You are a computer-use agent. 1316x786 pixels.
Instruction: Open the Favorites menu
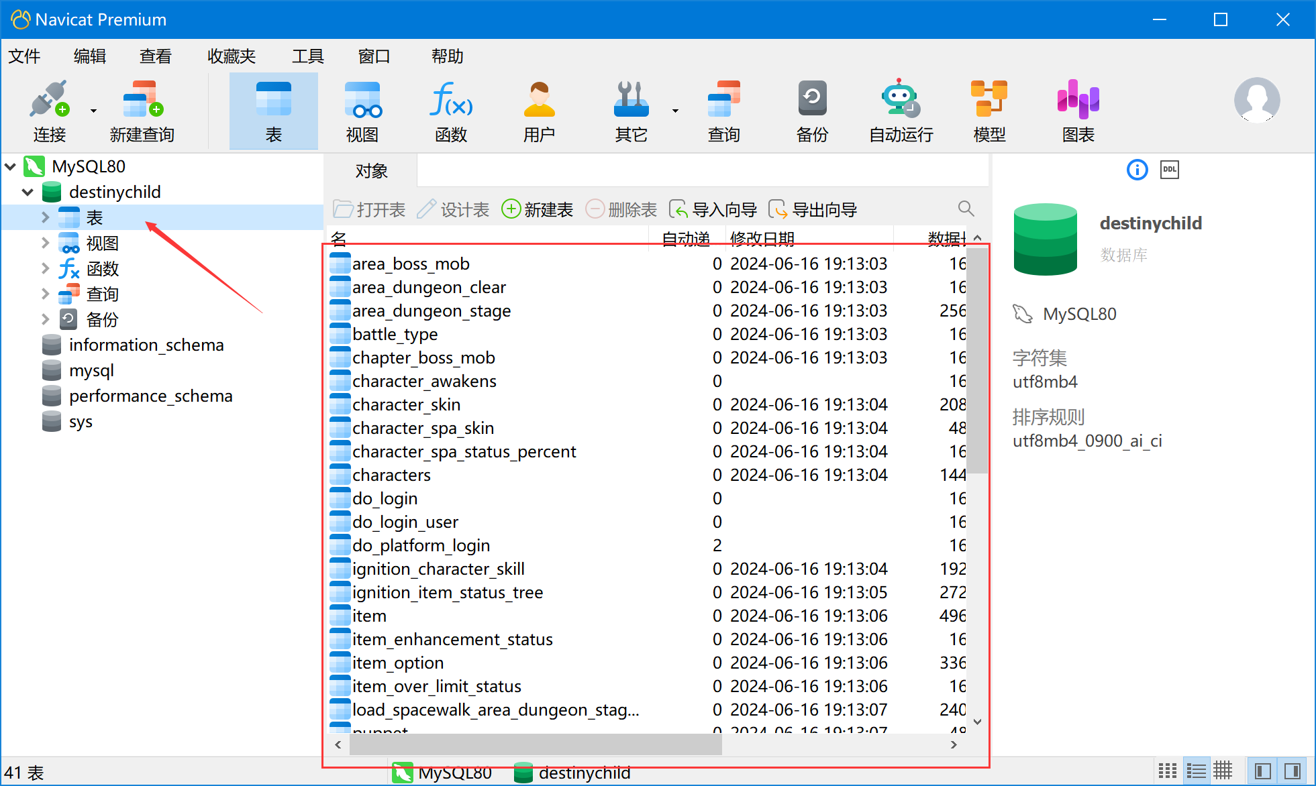click(x=232, y=56)
